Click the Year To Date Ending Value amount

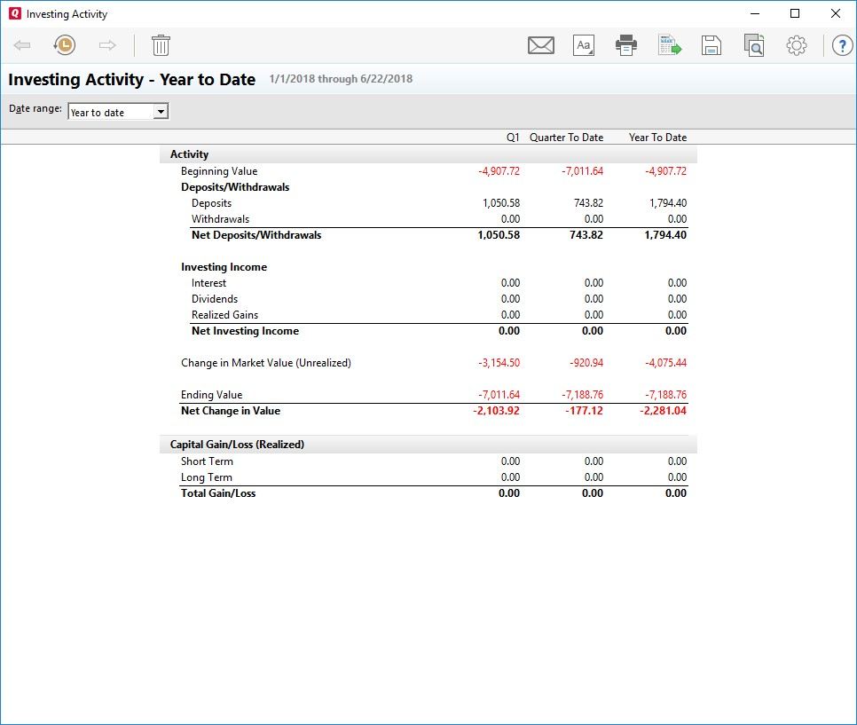coord(665,395)
